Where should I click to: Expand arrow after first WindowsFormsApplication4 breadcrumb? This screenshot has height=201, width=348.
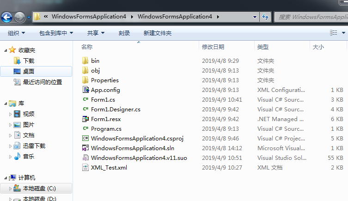(x=132, y=17)
